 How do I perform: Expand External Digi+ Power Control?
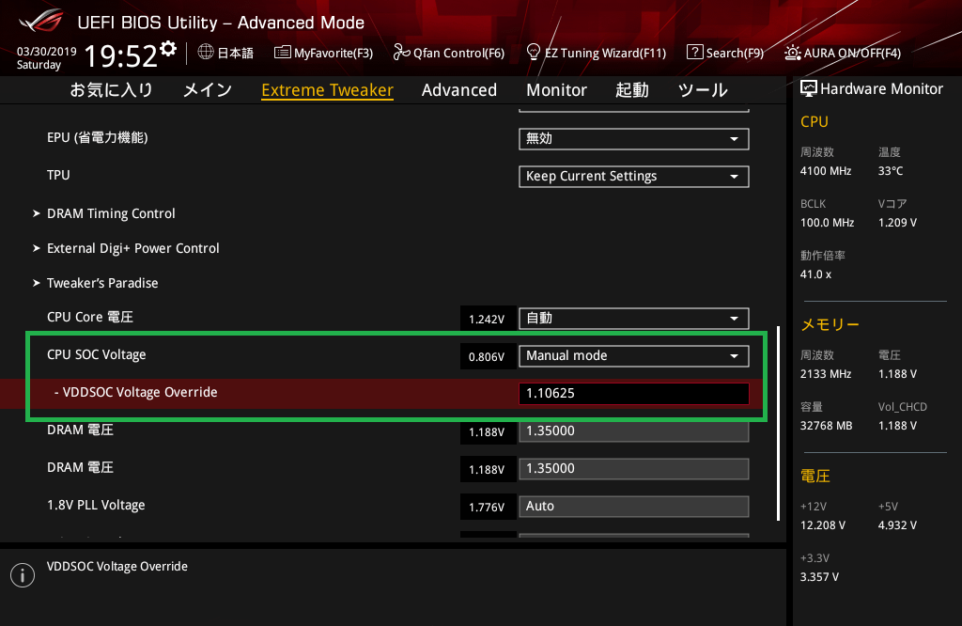coord(132,248)
